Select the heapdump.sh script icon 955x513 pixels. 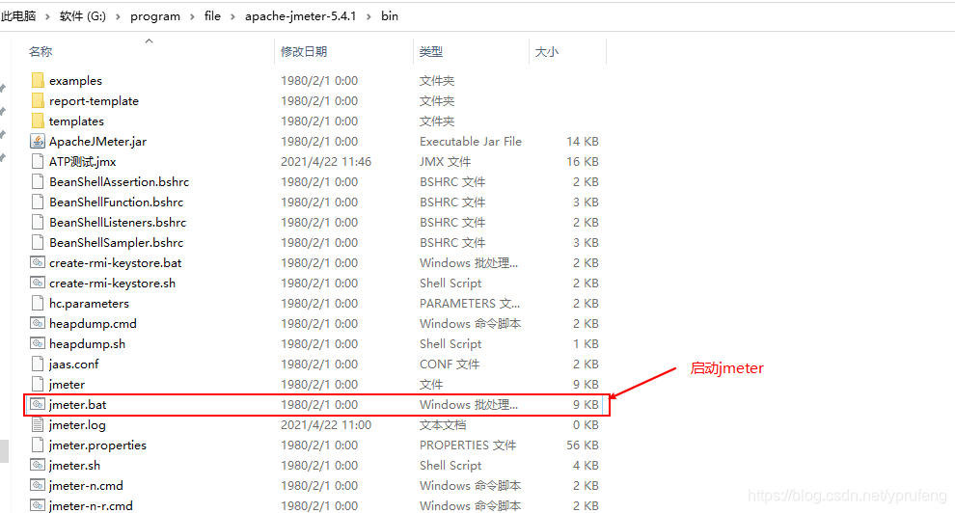[38, 343]
